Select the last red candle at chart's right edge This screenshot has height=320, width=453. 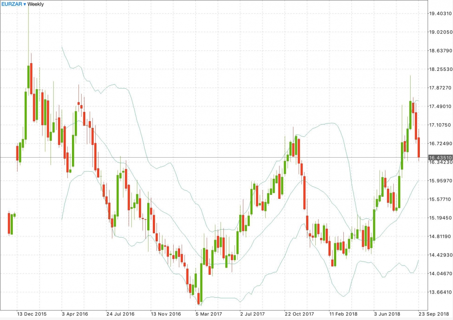(x=419, y=148)
